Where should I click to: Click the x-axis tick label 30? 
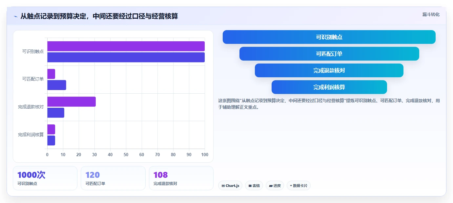(94, 155)
